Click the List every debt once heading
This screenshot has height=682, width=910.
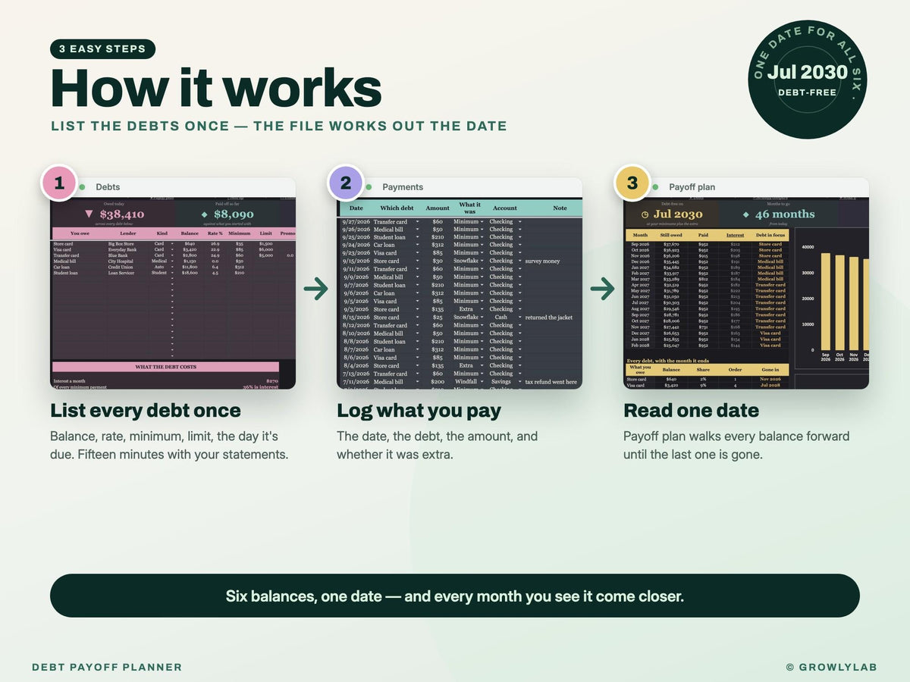coord(146,411)
